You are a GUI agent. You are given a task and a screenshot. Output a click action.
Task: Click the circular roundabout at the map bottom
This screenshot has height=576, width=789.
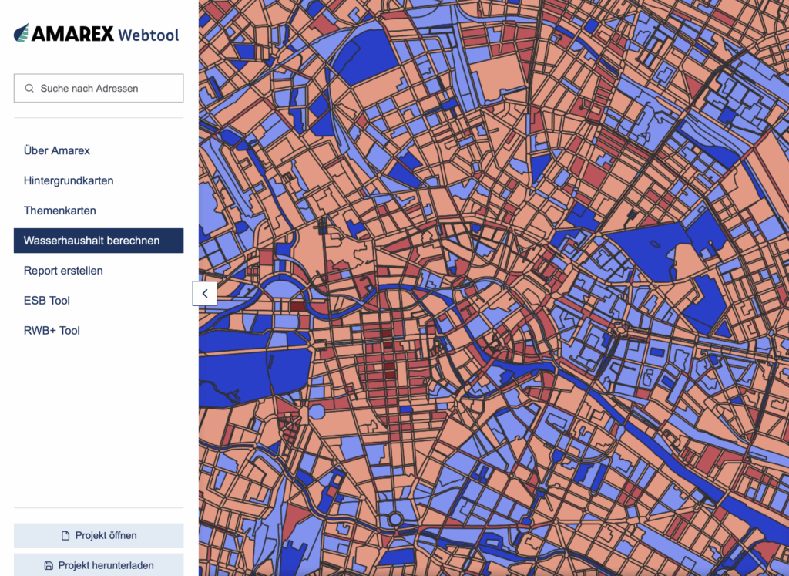click(396, 520)
